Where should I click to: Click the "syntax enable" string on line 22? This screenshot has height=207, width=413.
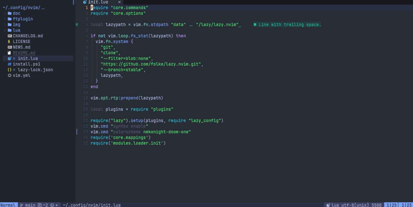point(129,126)
